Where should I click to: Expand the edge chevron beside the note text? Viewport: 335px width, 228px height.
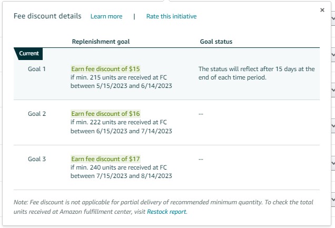[333, 200]
